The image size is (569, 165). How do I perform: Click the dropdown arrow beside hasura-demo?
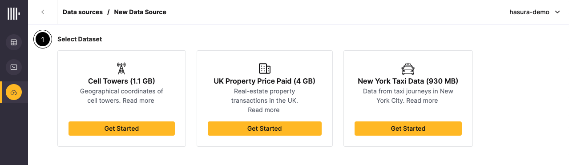pyautogui.click(x=557, y=12)
